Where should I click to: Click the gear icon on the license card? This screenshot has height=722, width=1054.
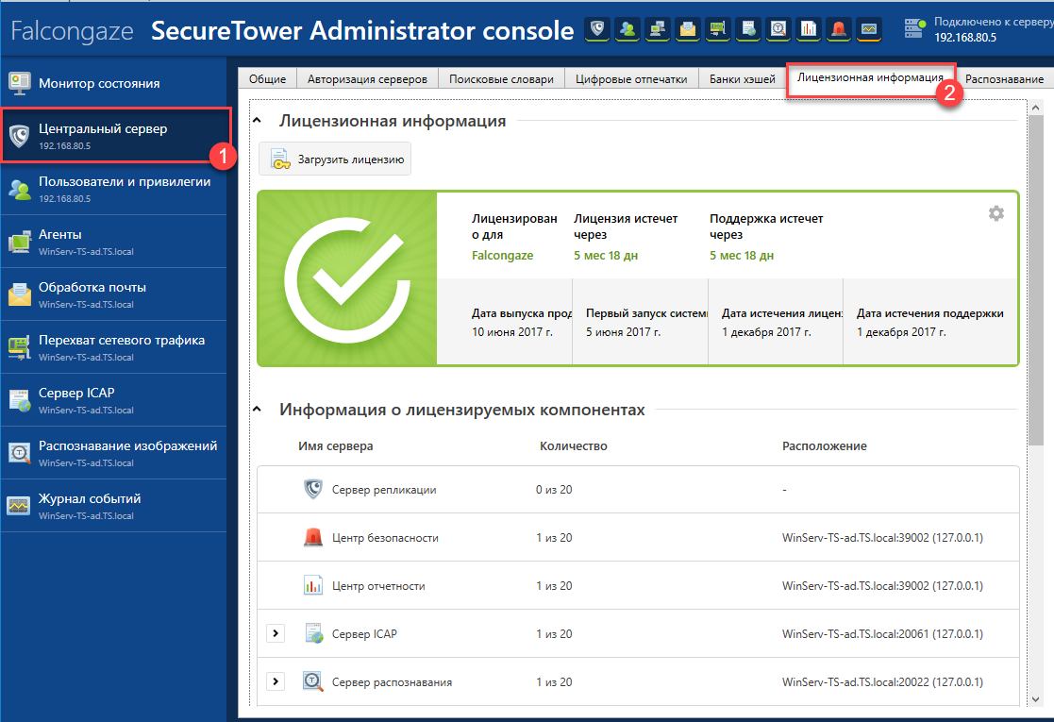click(996, 214)
